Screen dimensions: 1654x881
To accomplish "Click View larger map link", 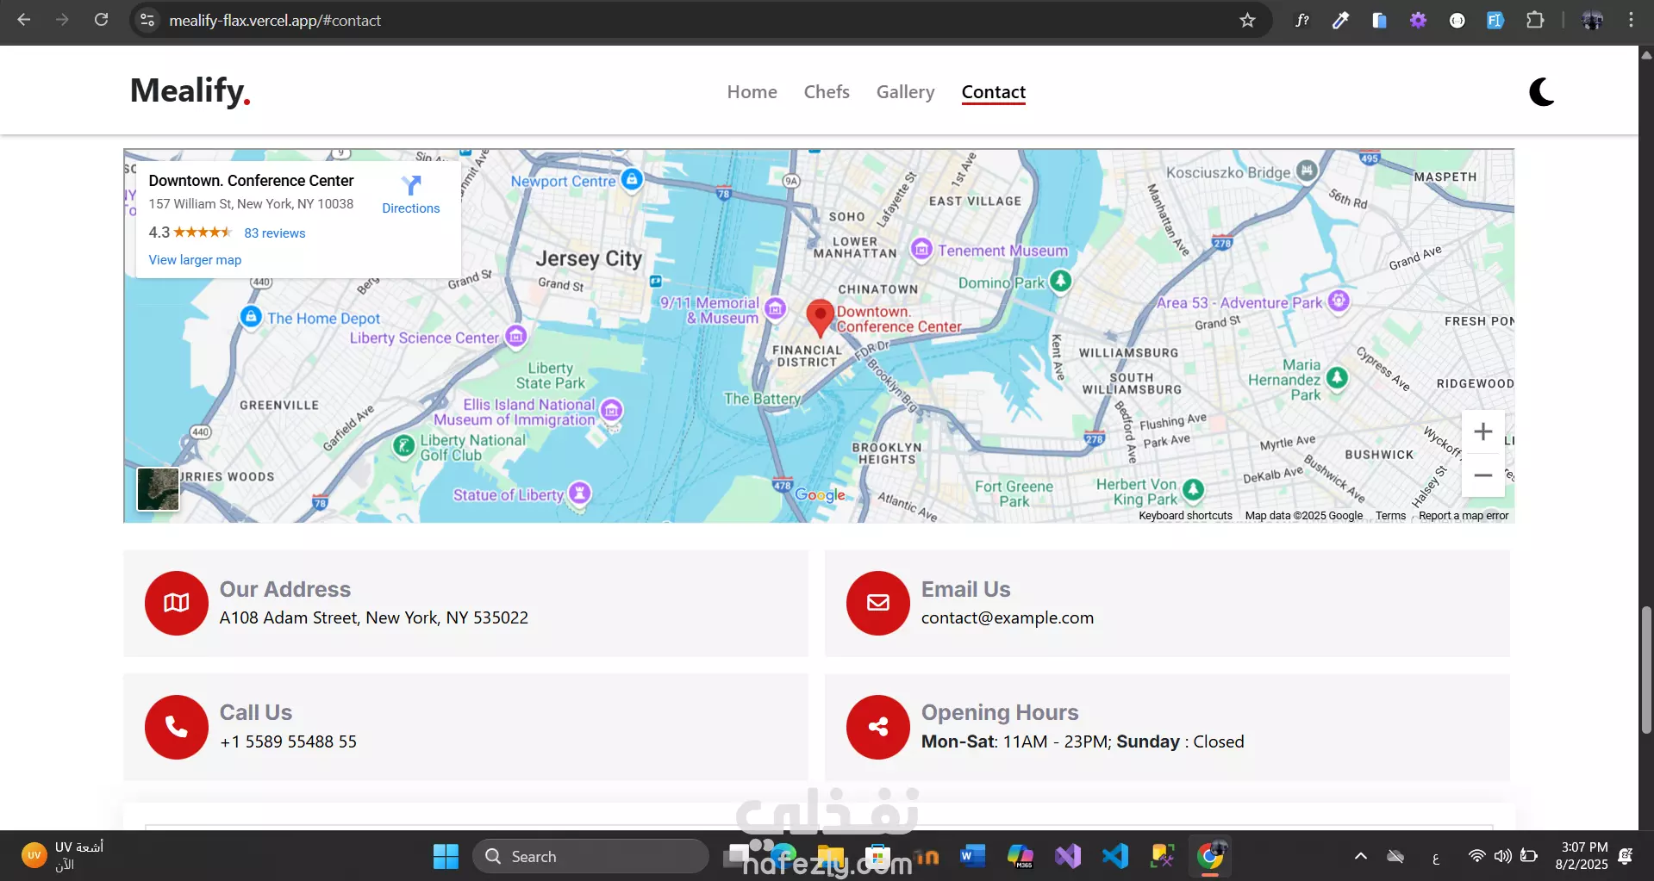I will tap(195, 259).
